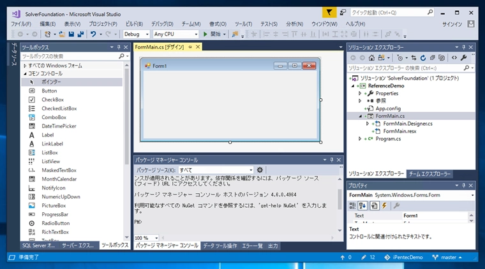
Task: Open Properties via wrench icon in Solution Explorer
Action: (x=463, y=58)
